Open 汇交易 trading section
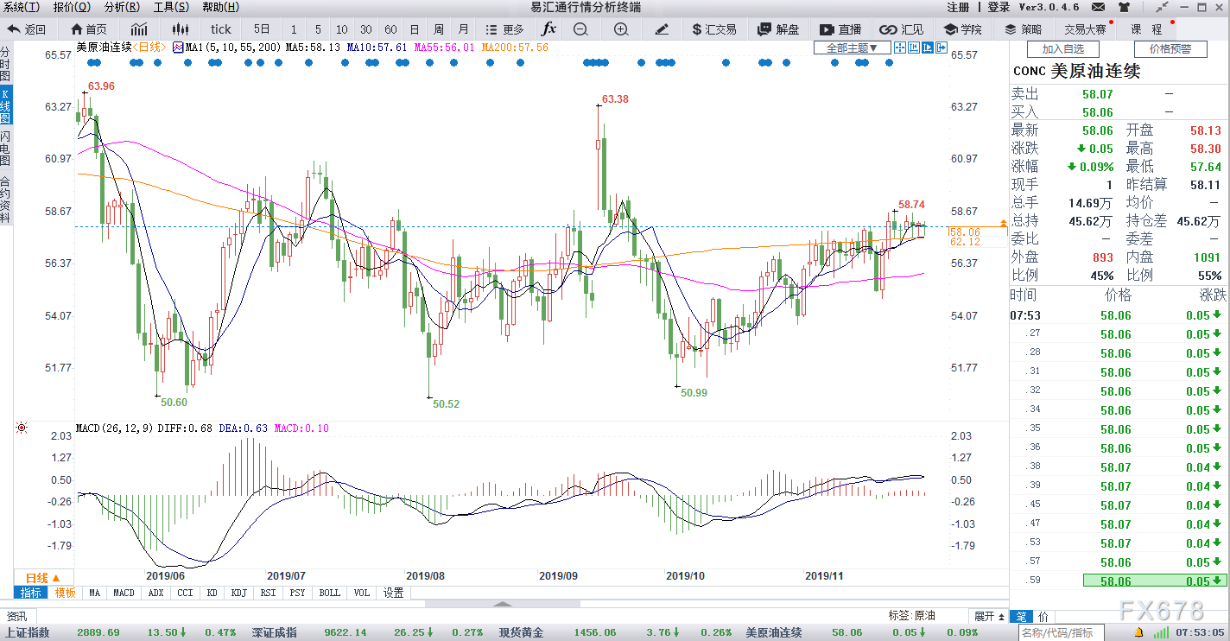This screenshot has width=1230, height=641. pyautogui.click(x=713, y=29)
